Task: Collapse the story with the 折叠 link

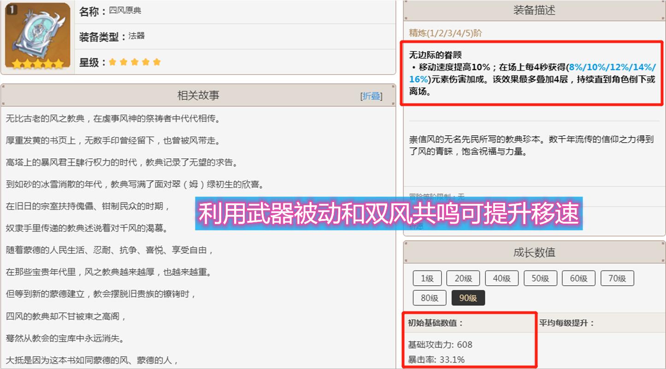Action: pos(371,96)
